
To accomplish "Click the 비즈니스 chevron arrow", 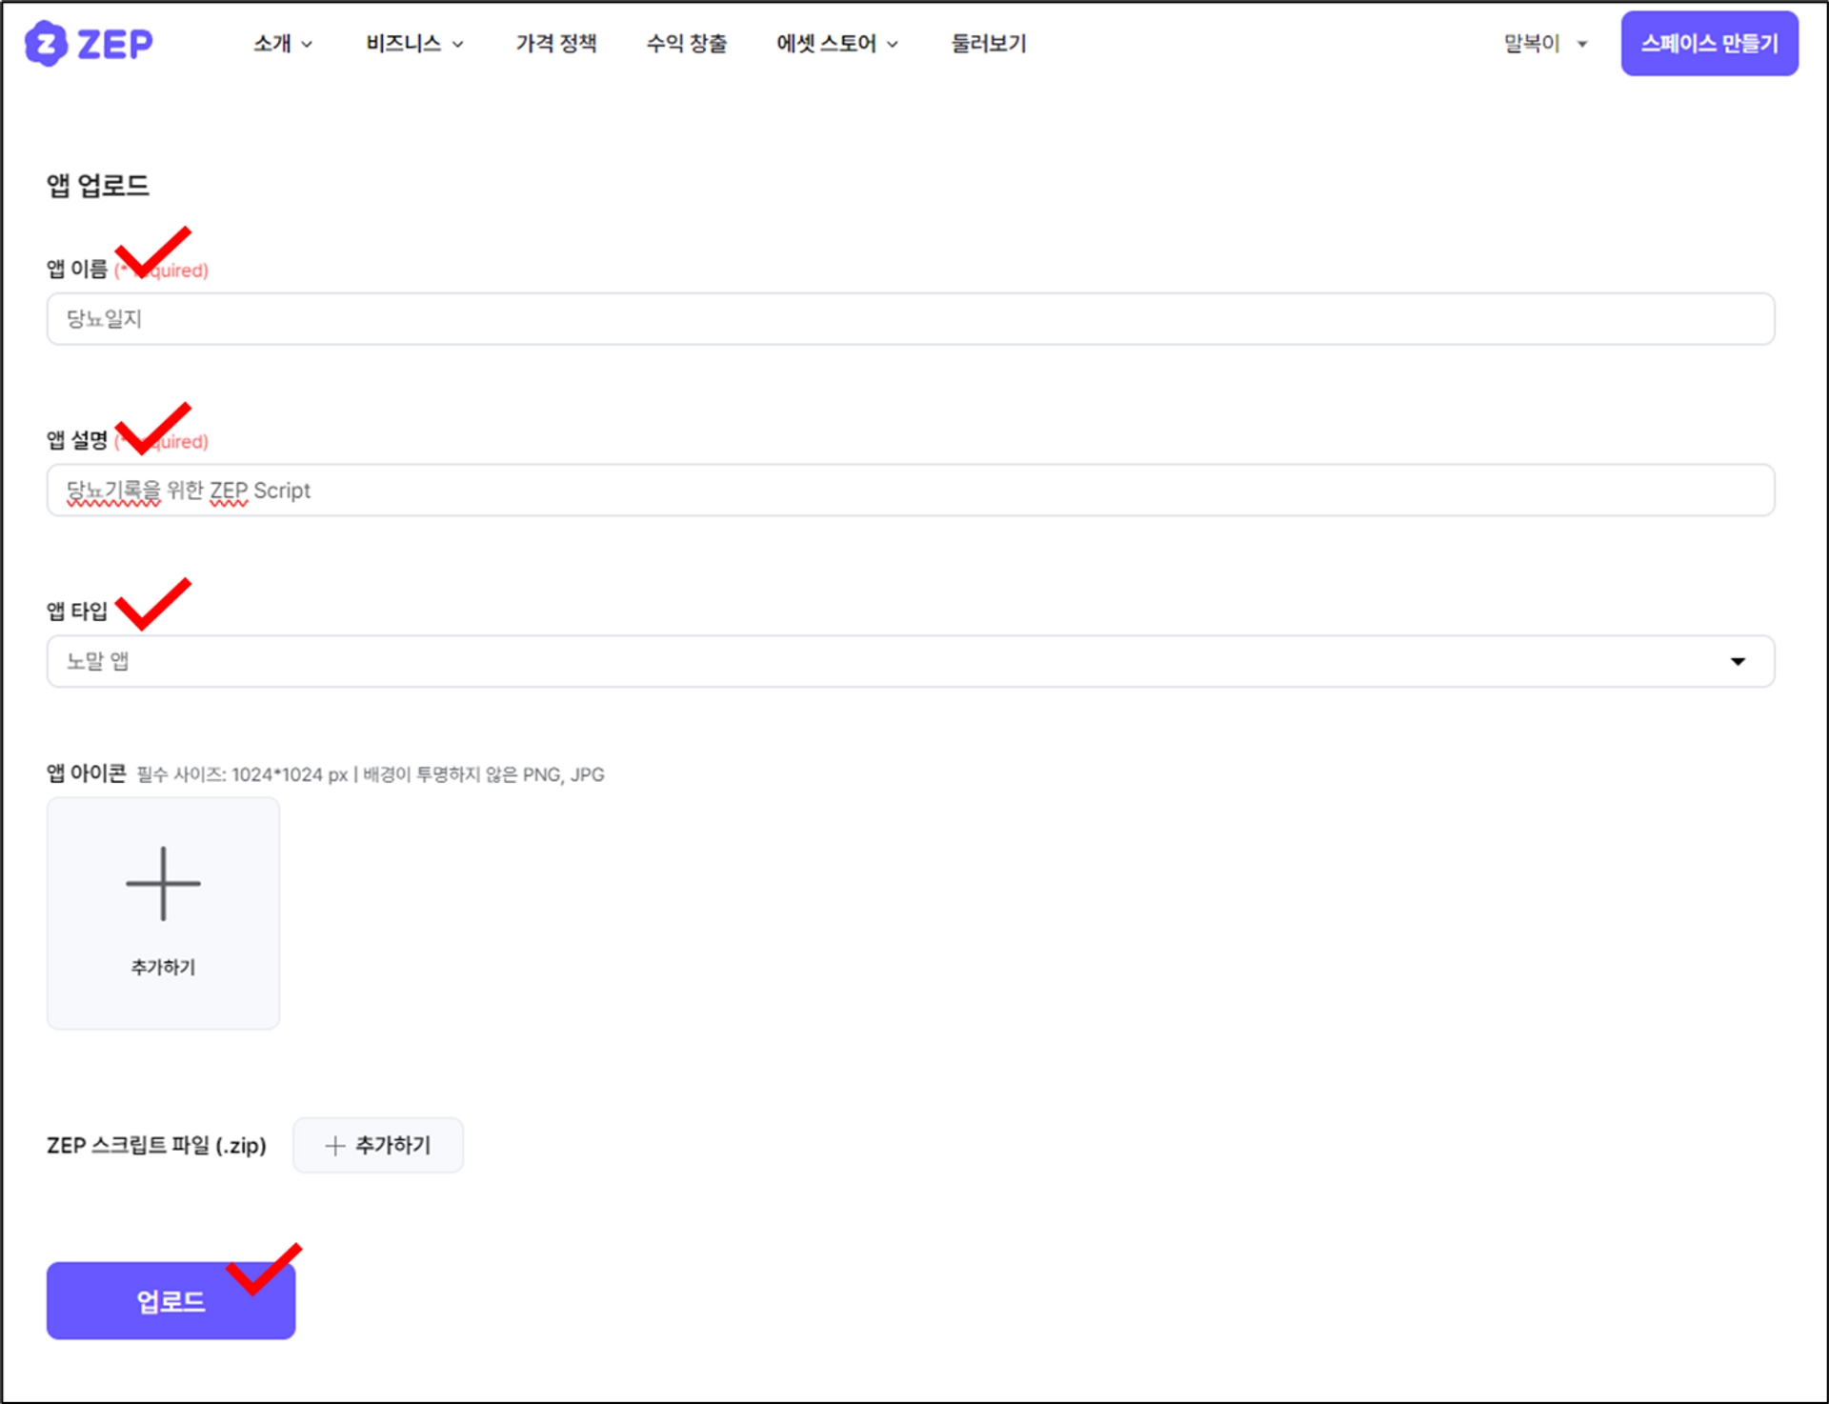I will (x=457, y=45).
